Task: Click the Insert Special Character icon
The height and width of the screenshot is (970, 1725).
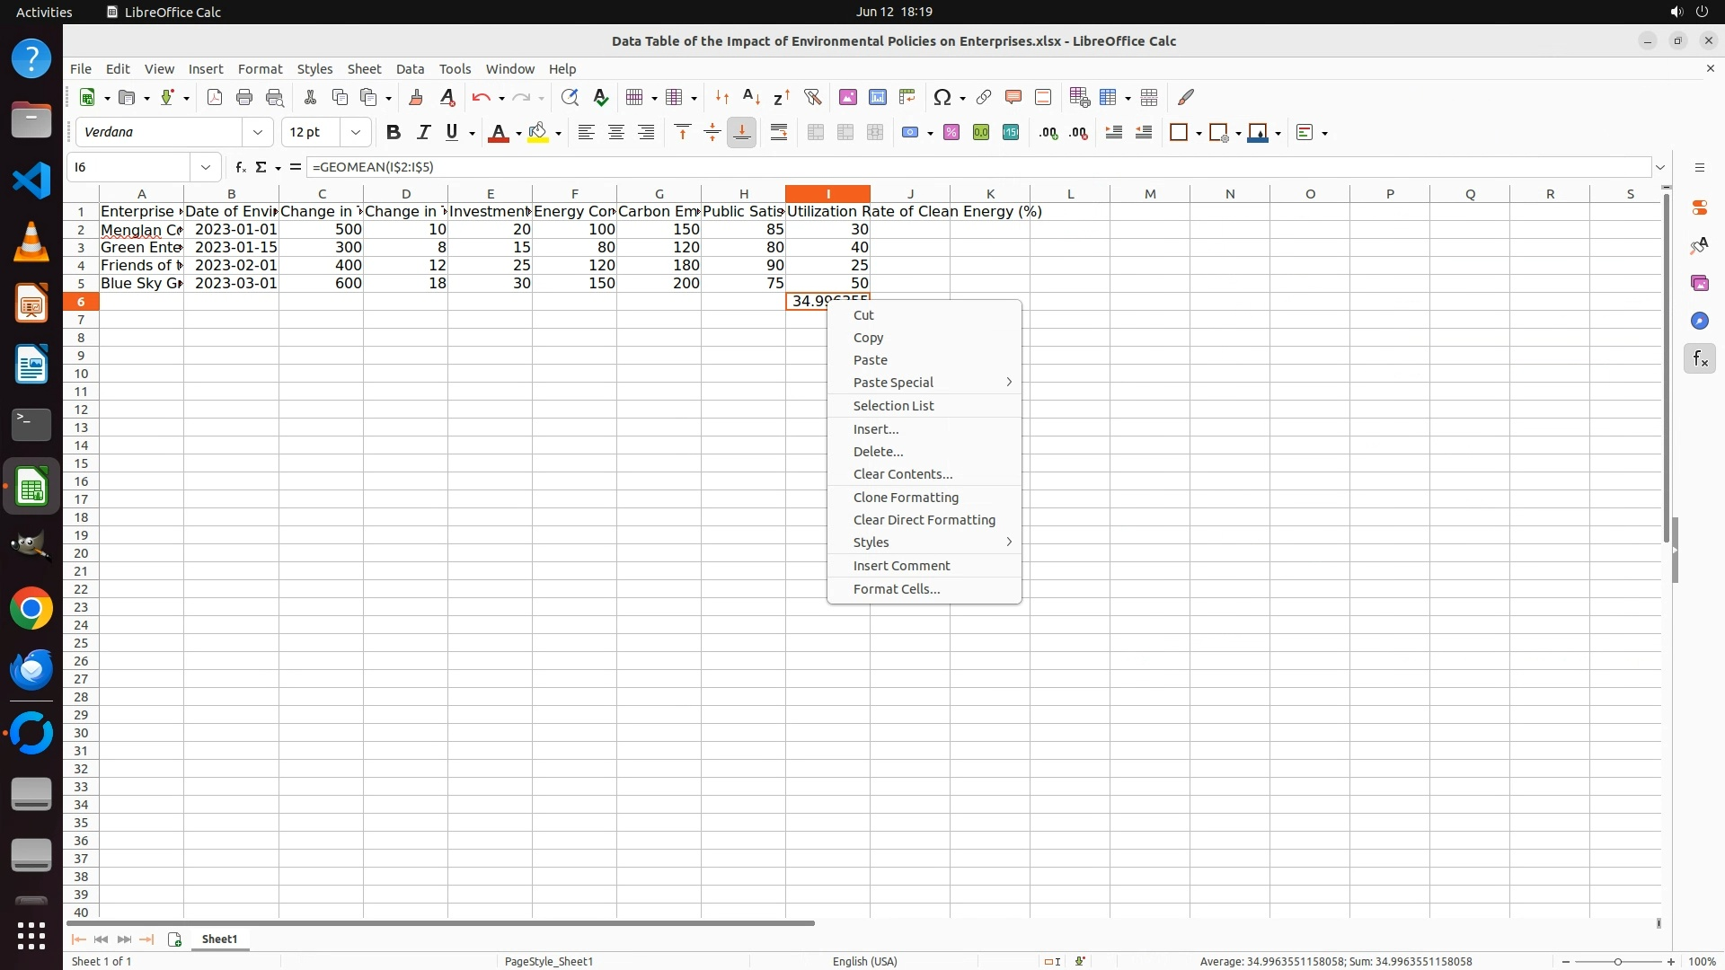Action: [942, 97]
